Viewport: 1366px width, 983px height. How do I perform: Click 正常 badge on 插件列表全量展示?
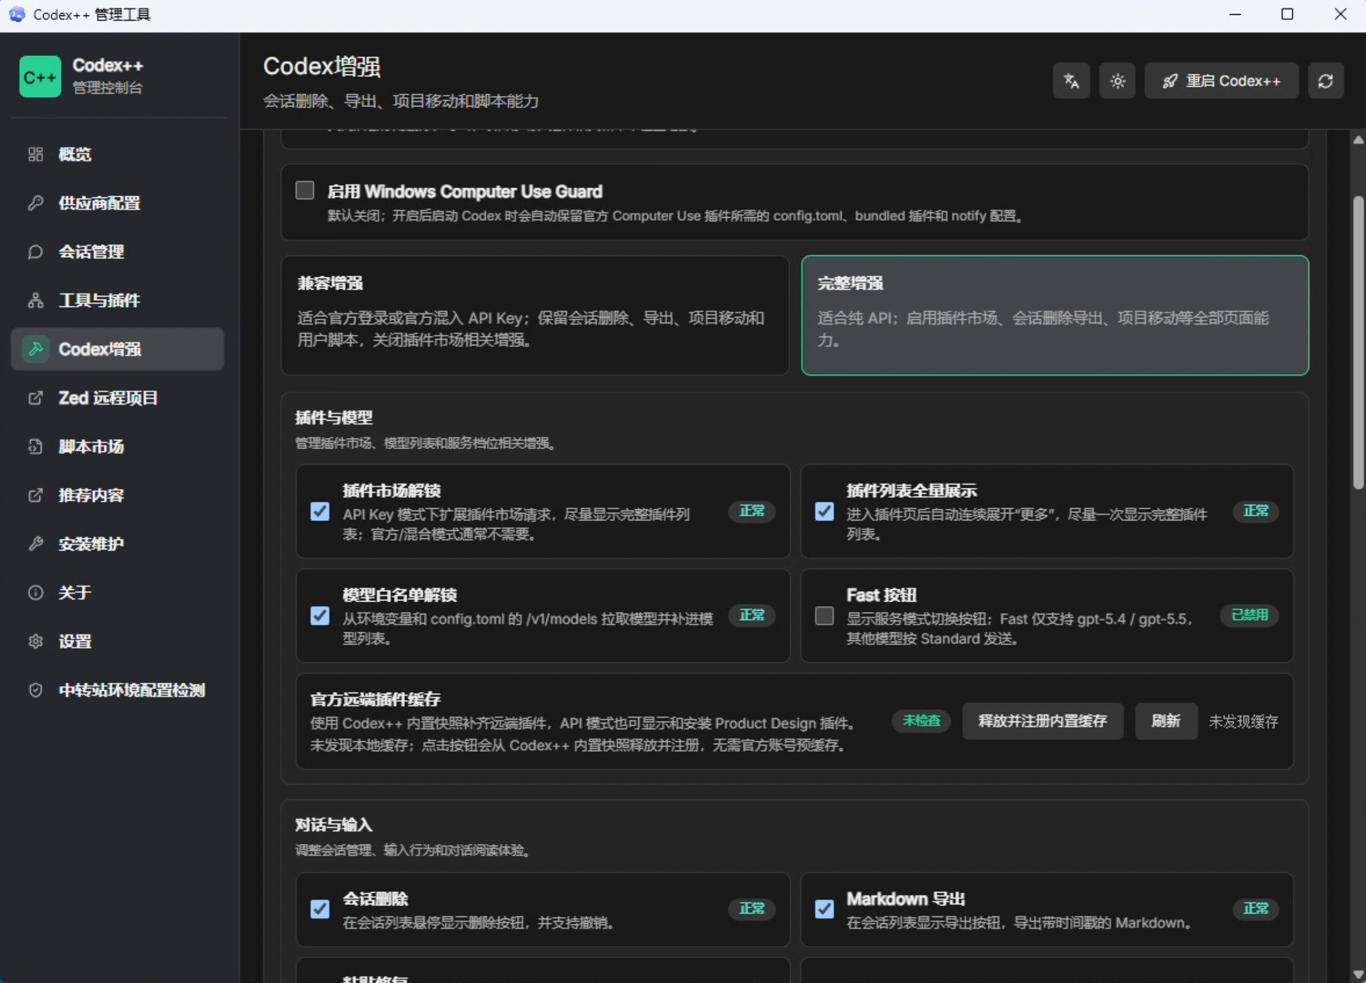click(1255, 511)
